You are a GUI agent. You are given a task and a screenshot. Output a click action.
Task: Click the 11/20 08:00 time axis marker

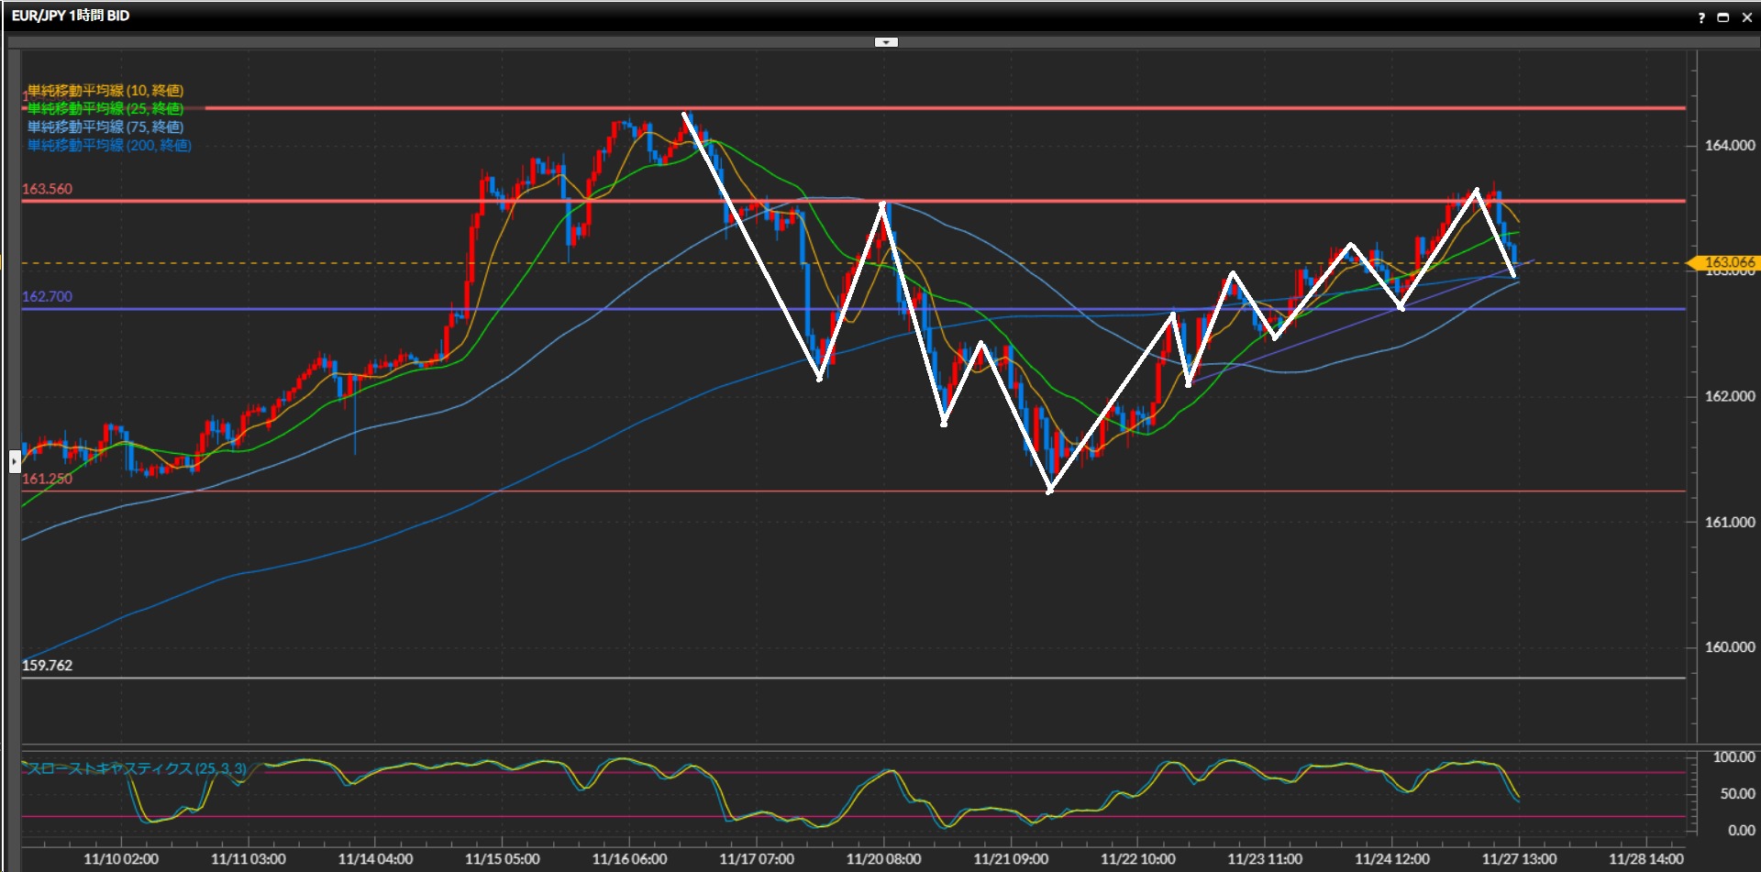click(883, 859)
